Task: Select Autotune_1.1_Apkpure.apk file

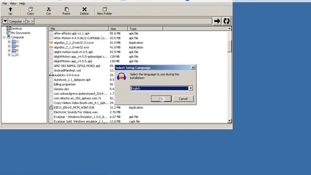Action: tap(72, 80)
